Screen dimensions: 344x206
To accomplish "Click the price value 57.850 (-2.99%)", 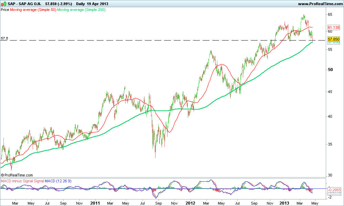I will tap(58, 4).
